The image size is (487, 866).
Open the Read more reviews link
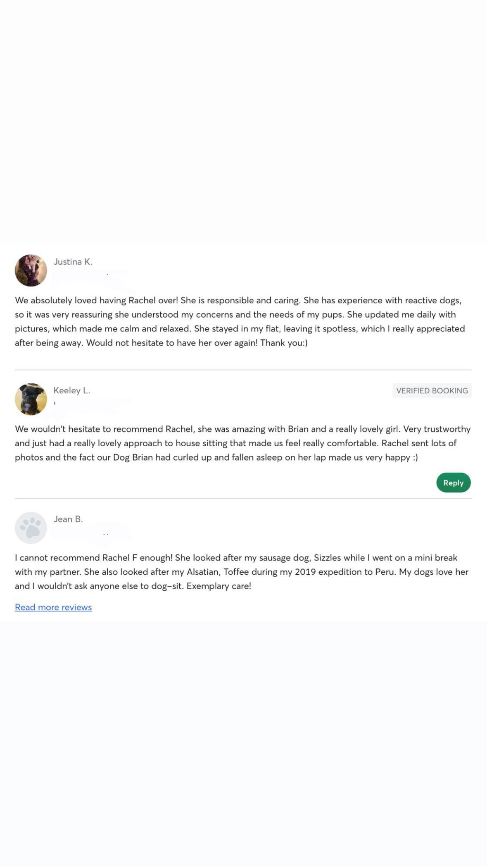point(53,607)
